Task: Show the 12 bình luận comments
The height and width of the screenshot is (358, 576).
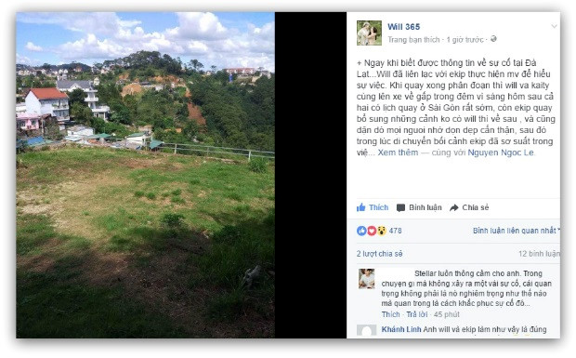Action: (x=539, y=254)
